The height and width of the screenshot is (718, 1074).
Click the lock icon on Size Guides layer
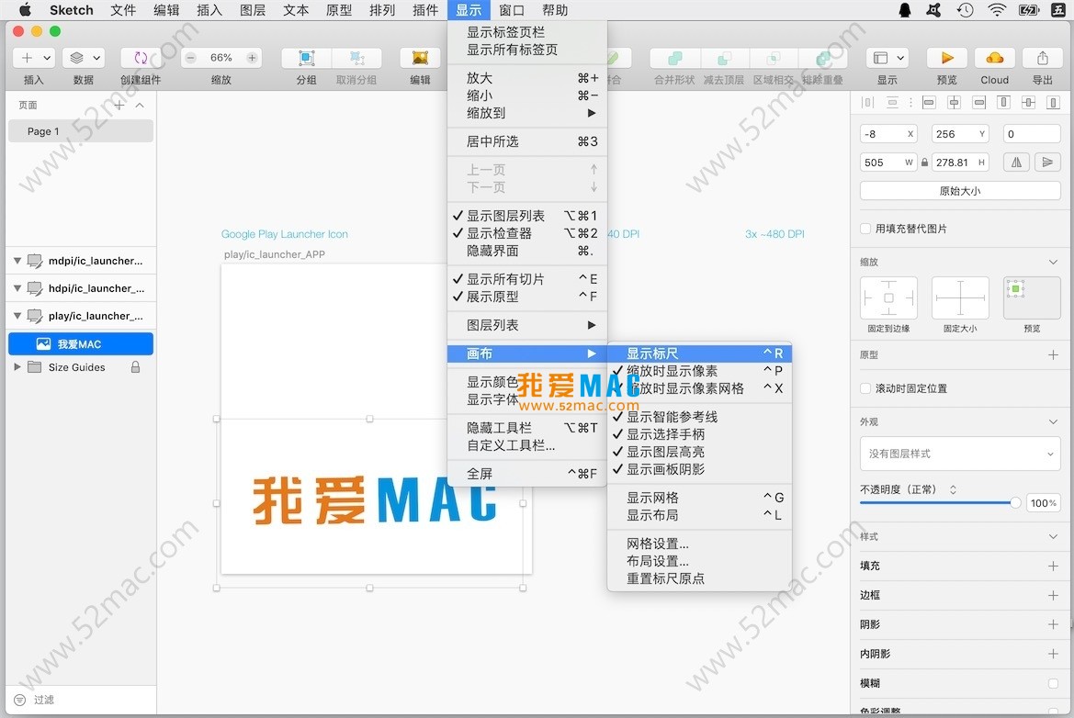click(x=136, y=367)
